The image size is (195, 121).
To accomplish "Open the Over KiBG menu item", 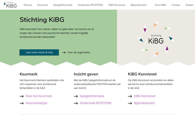I will coord(160,5).
